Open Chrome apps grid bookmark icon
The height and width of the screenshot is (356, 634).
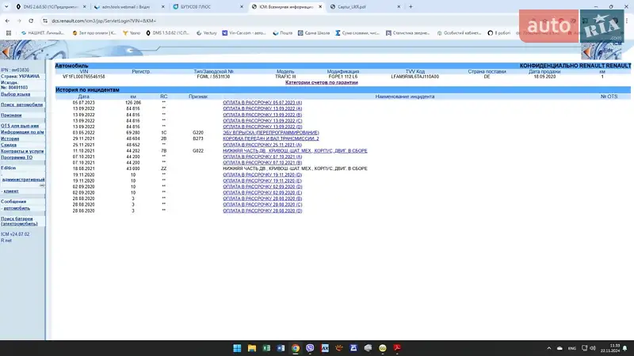8,32
